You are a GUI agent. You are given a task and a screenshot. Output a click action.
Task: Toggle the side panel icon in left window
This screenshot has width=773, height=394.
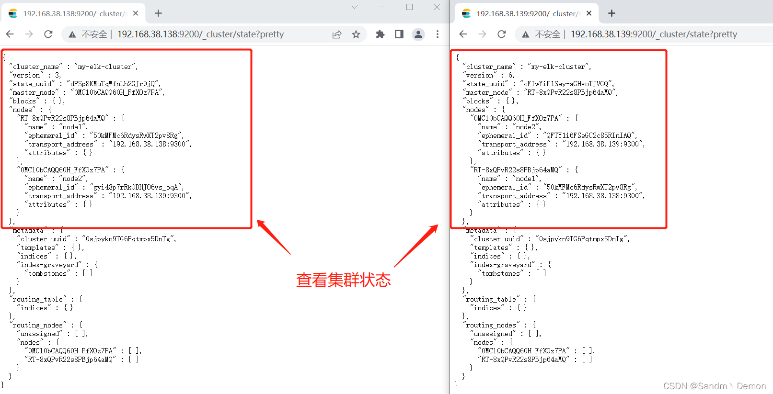[x=399, y=34]
